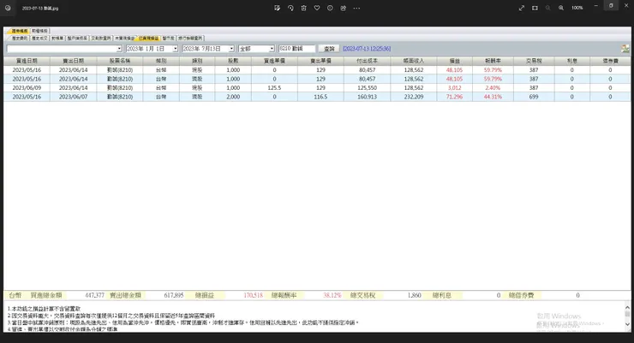Click the 利息 column header
This screenshot has height=343, width=634.
pyautogui.click(x=571, y=61)
